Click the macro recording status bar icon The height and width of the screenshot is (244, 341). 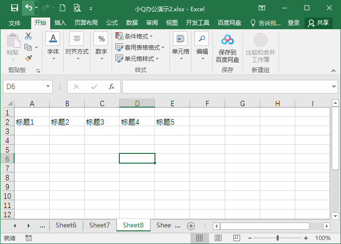28,238
